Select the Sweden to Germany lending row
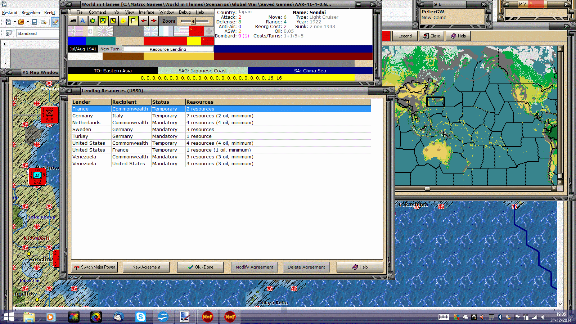Viewport: 576px width, 324px height. coord(221,130)
